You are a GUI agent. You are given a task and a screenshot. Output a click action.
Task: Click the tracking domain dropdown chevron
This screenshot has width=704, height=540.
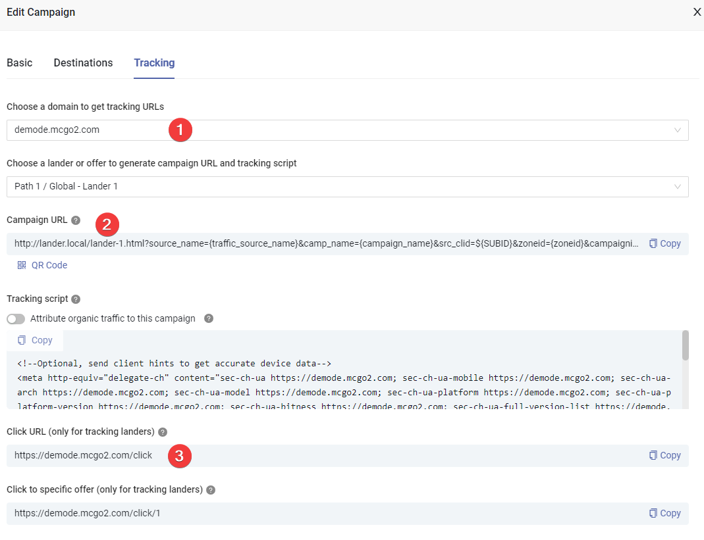tap(678, 130)
